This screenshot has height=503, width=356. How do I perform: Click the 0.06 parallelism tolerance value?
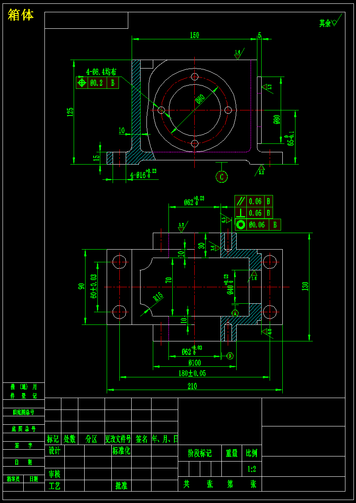point(255,201)
